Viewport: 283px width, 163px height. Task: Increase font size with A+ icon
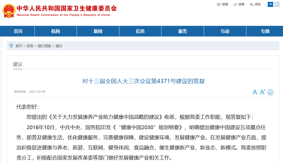(x=263, y=92)
